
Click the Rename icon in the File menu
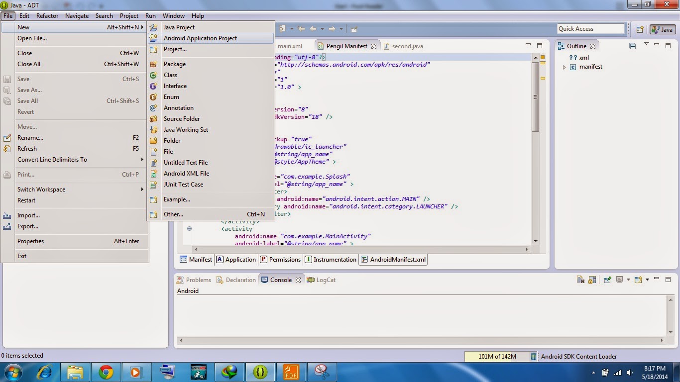pyautogui.click(x=7, y=138)
